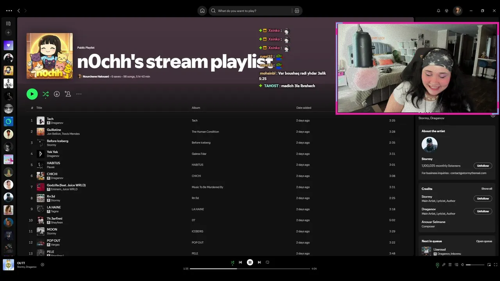The width and height of the screenshot is (500, 281).
Task: Open notifications bell
Action: coord(438,11)
